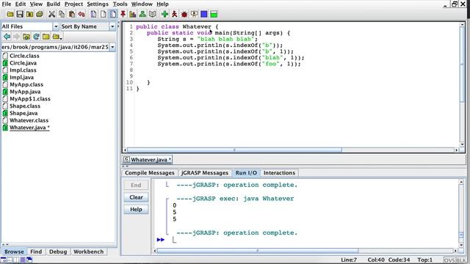The image size is (470, 264).
Task: Select the Workbench tab
Action: 88,252
